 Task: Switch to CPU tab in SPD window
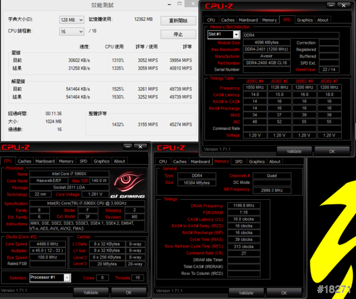[211, 20]
